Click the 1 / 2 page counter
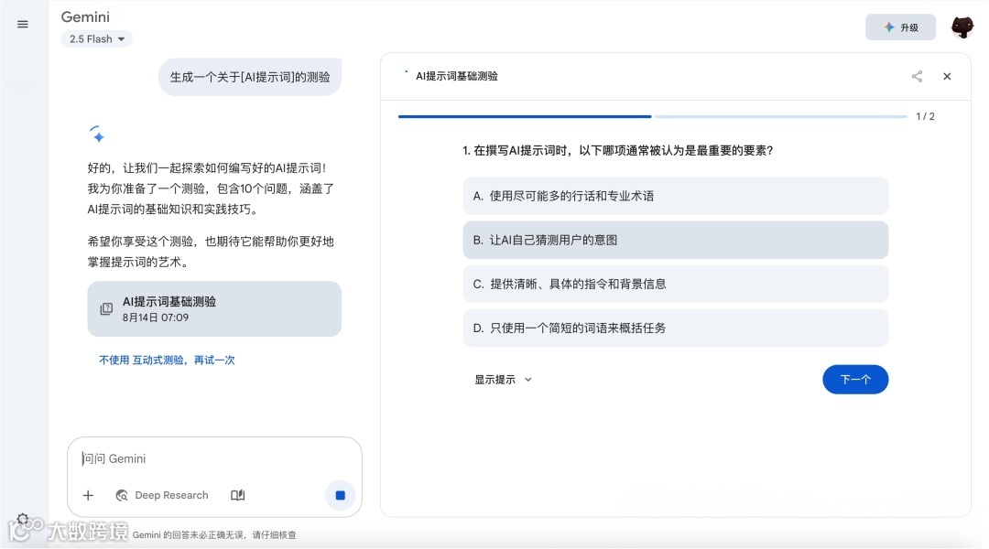Image resolution: width=989 pixels, height=549 pixels. [925, 116]
